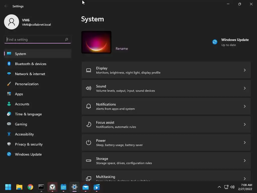Open the Accounts label
Viewport: 257px width, 193px height.
click(x=22, y=104)
